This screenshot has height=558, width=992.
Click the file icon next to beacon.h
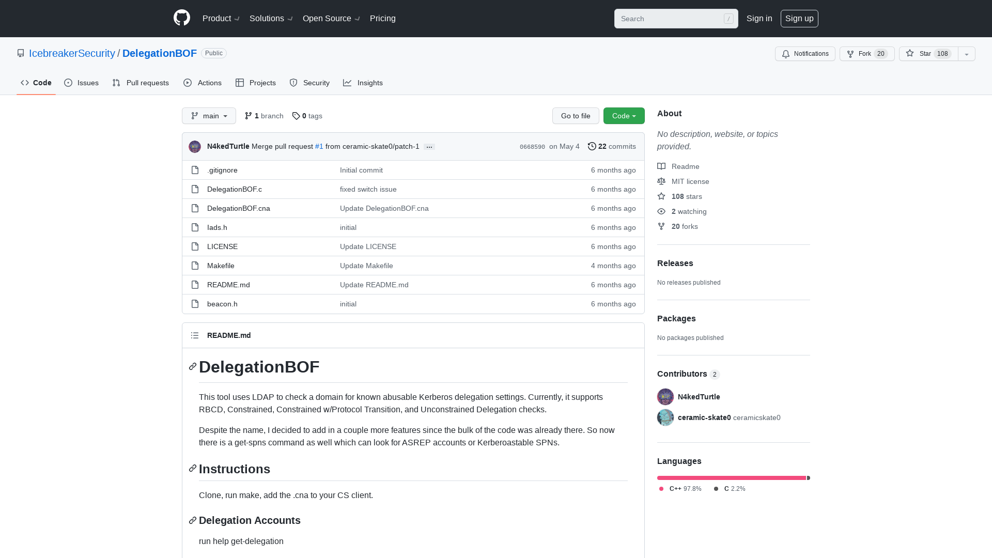(195, 304)
